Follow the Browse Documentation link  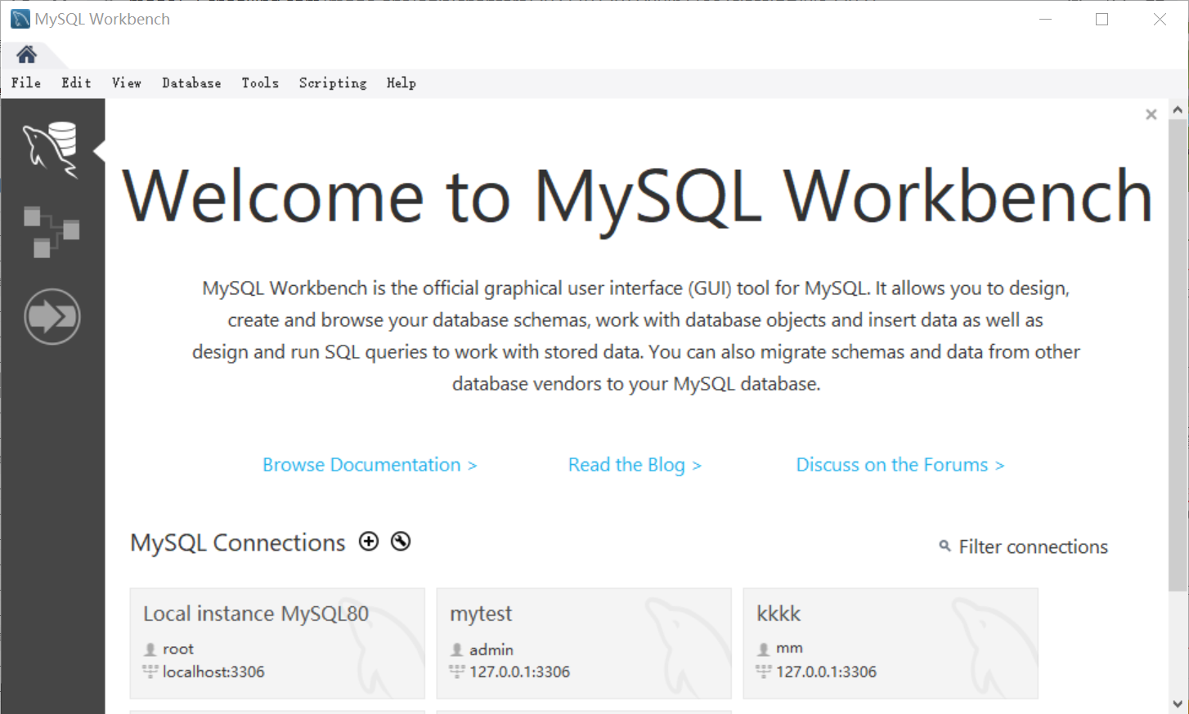(370, 465)
